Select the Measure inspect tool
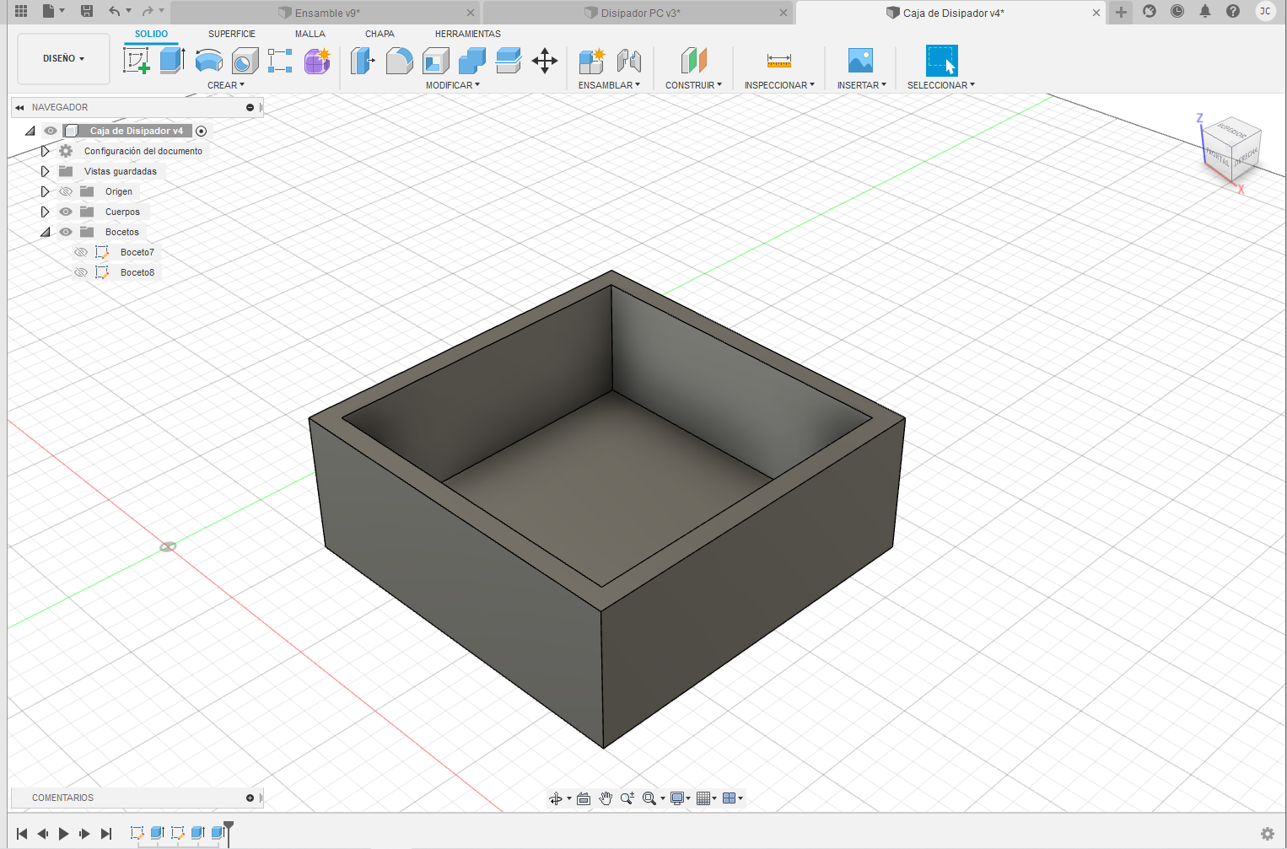Screen dimensions: 1287x849 tap(779, 61)
